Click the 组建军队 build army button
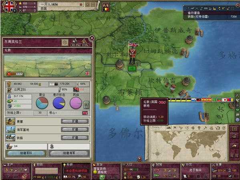The image size is (240, 180). (26, 153)
